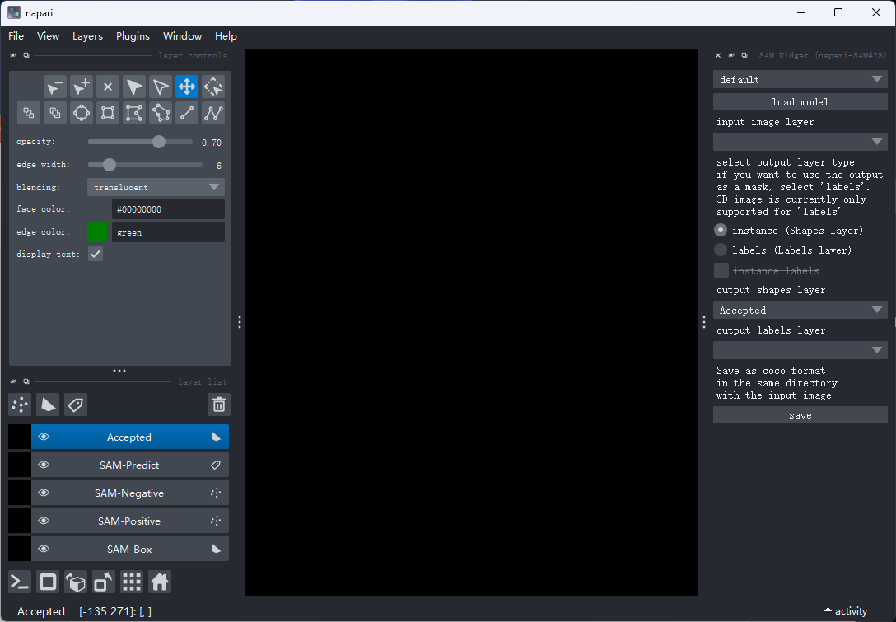
Task: Open the napari console
Action: pos(20,582)
